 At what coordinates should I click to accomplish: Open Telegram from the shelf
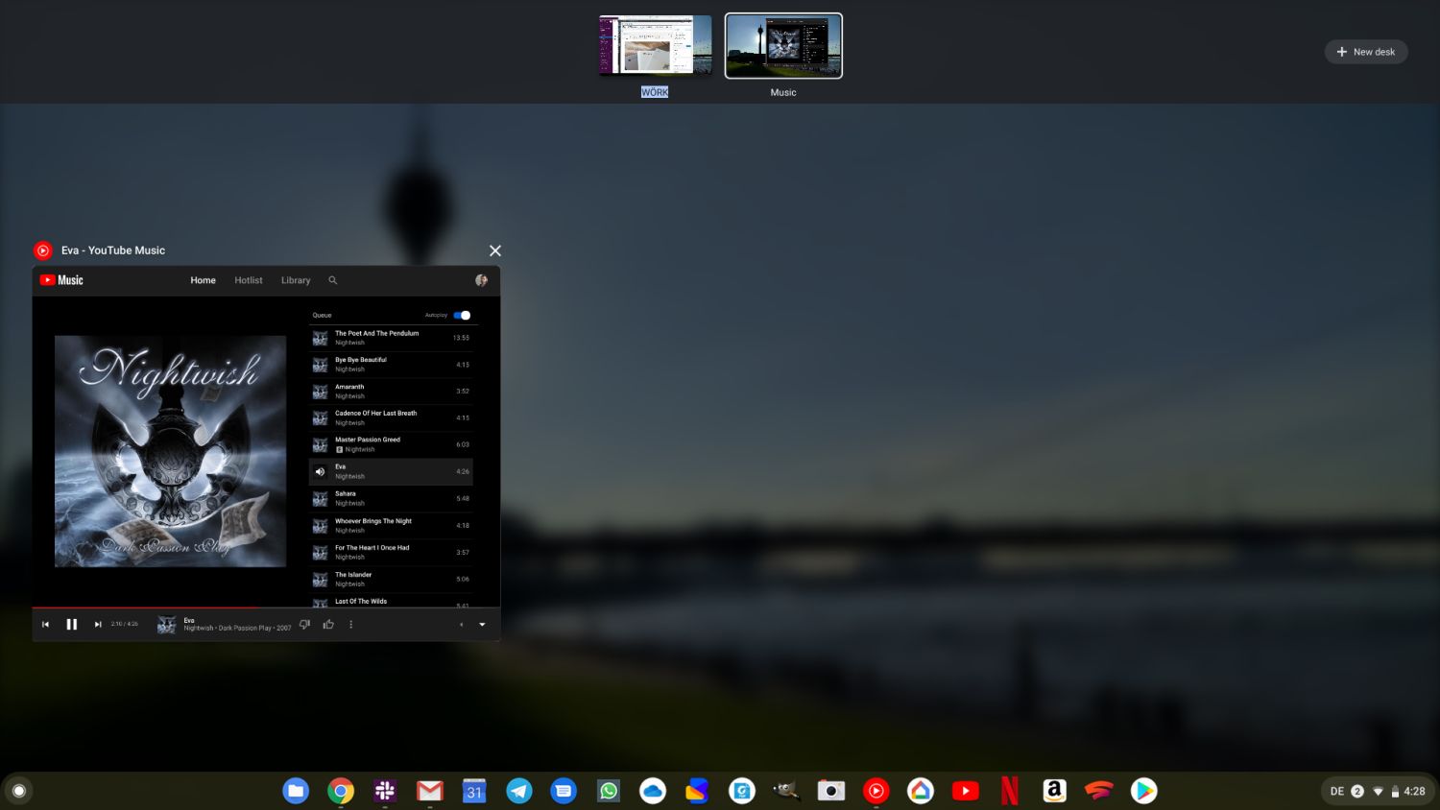tap(519, 791)
